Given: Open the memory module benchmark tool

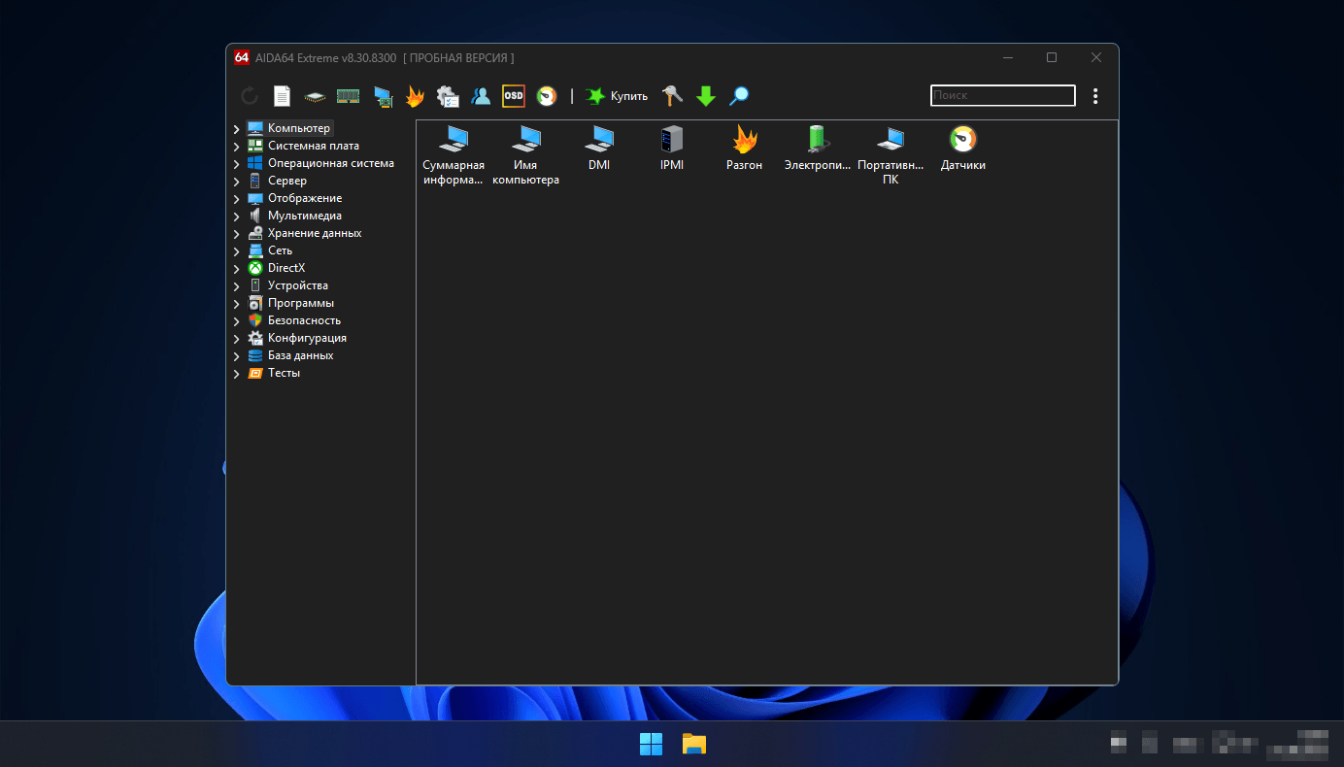Looking at the screenshot, I should click(348, 96).
